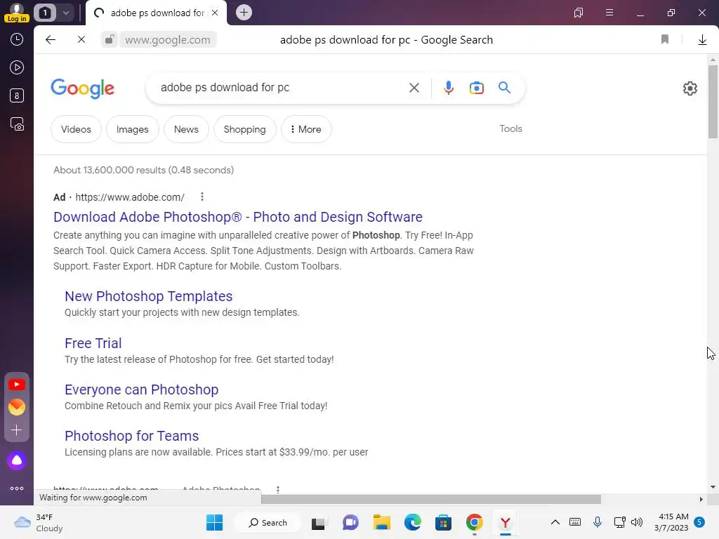The width and height of the screenshot is (719, 539).
Task: Open the sidebar icon numbered 8
Action: tap(17, 95)
